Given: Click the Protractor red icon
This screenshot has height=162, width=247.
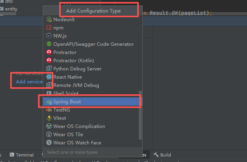Looking at the screenshot, I should (x=49, y=52).
